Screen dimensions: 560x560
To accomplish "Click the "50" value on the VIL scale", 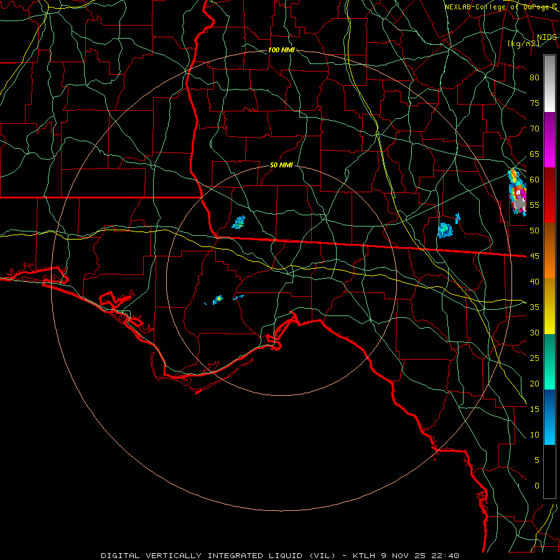I will [x=534, y=231].
